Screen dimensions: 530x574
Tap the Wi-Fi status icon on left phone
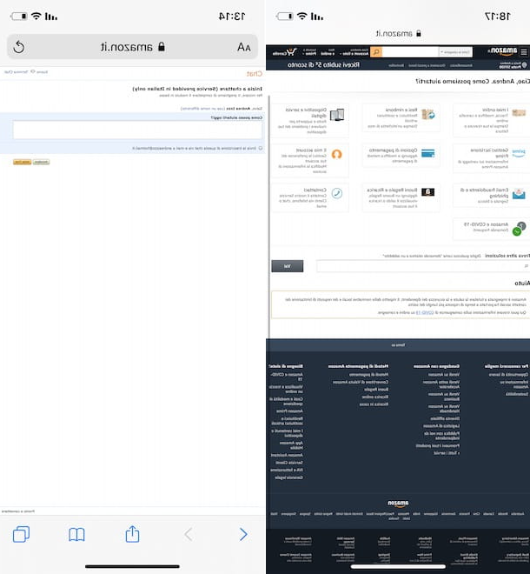point(36,16)
